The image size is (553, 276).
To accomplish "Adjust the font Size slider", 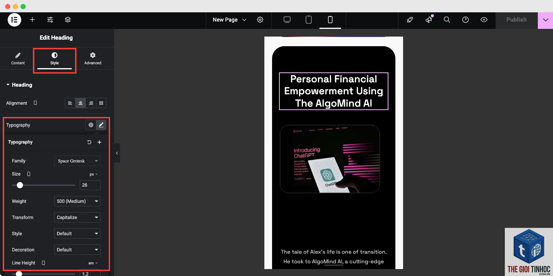I will pyautogui.click(x=44, y=185).
